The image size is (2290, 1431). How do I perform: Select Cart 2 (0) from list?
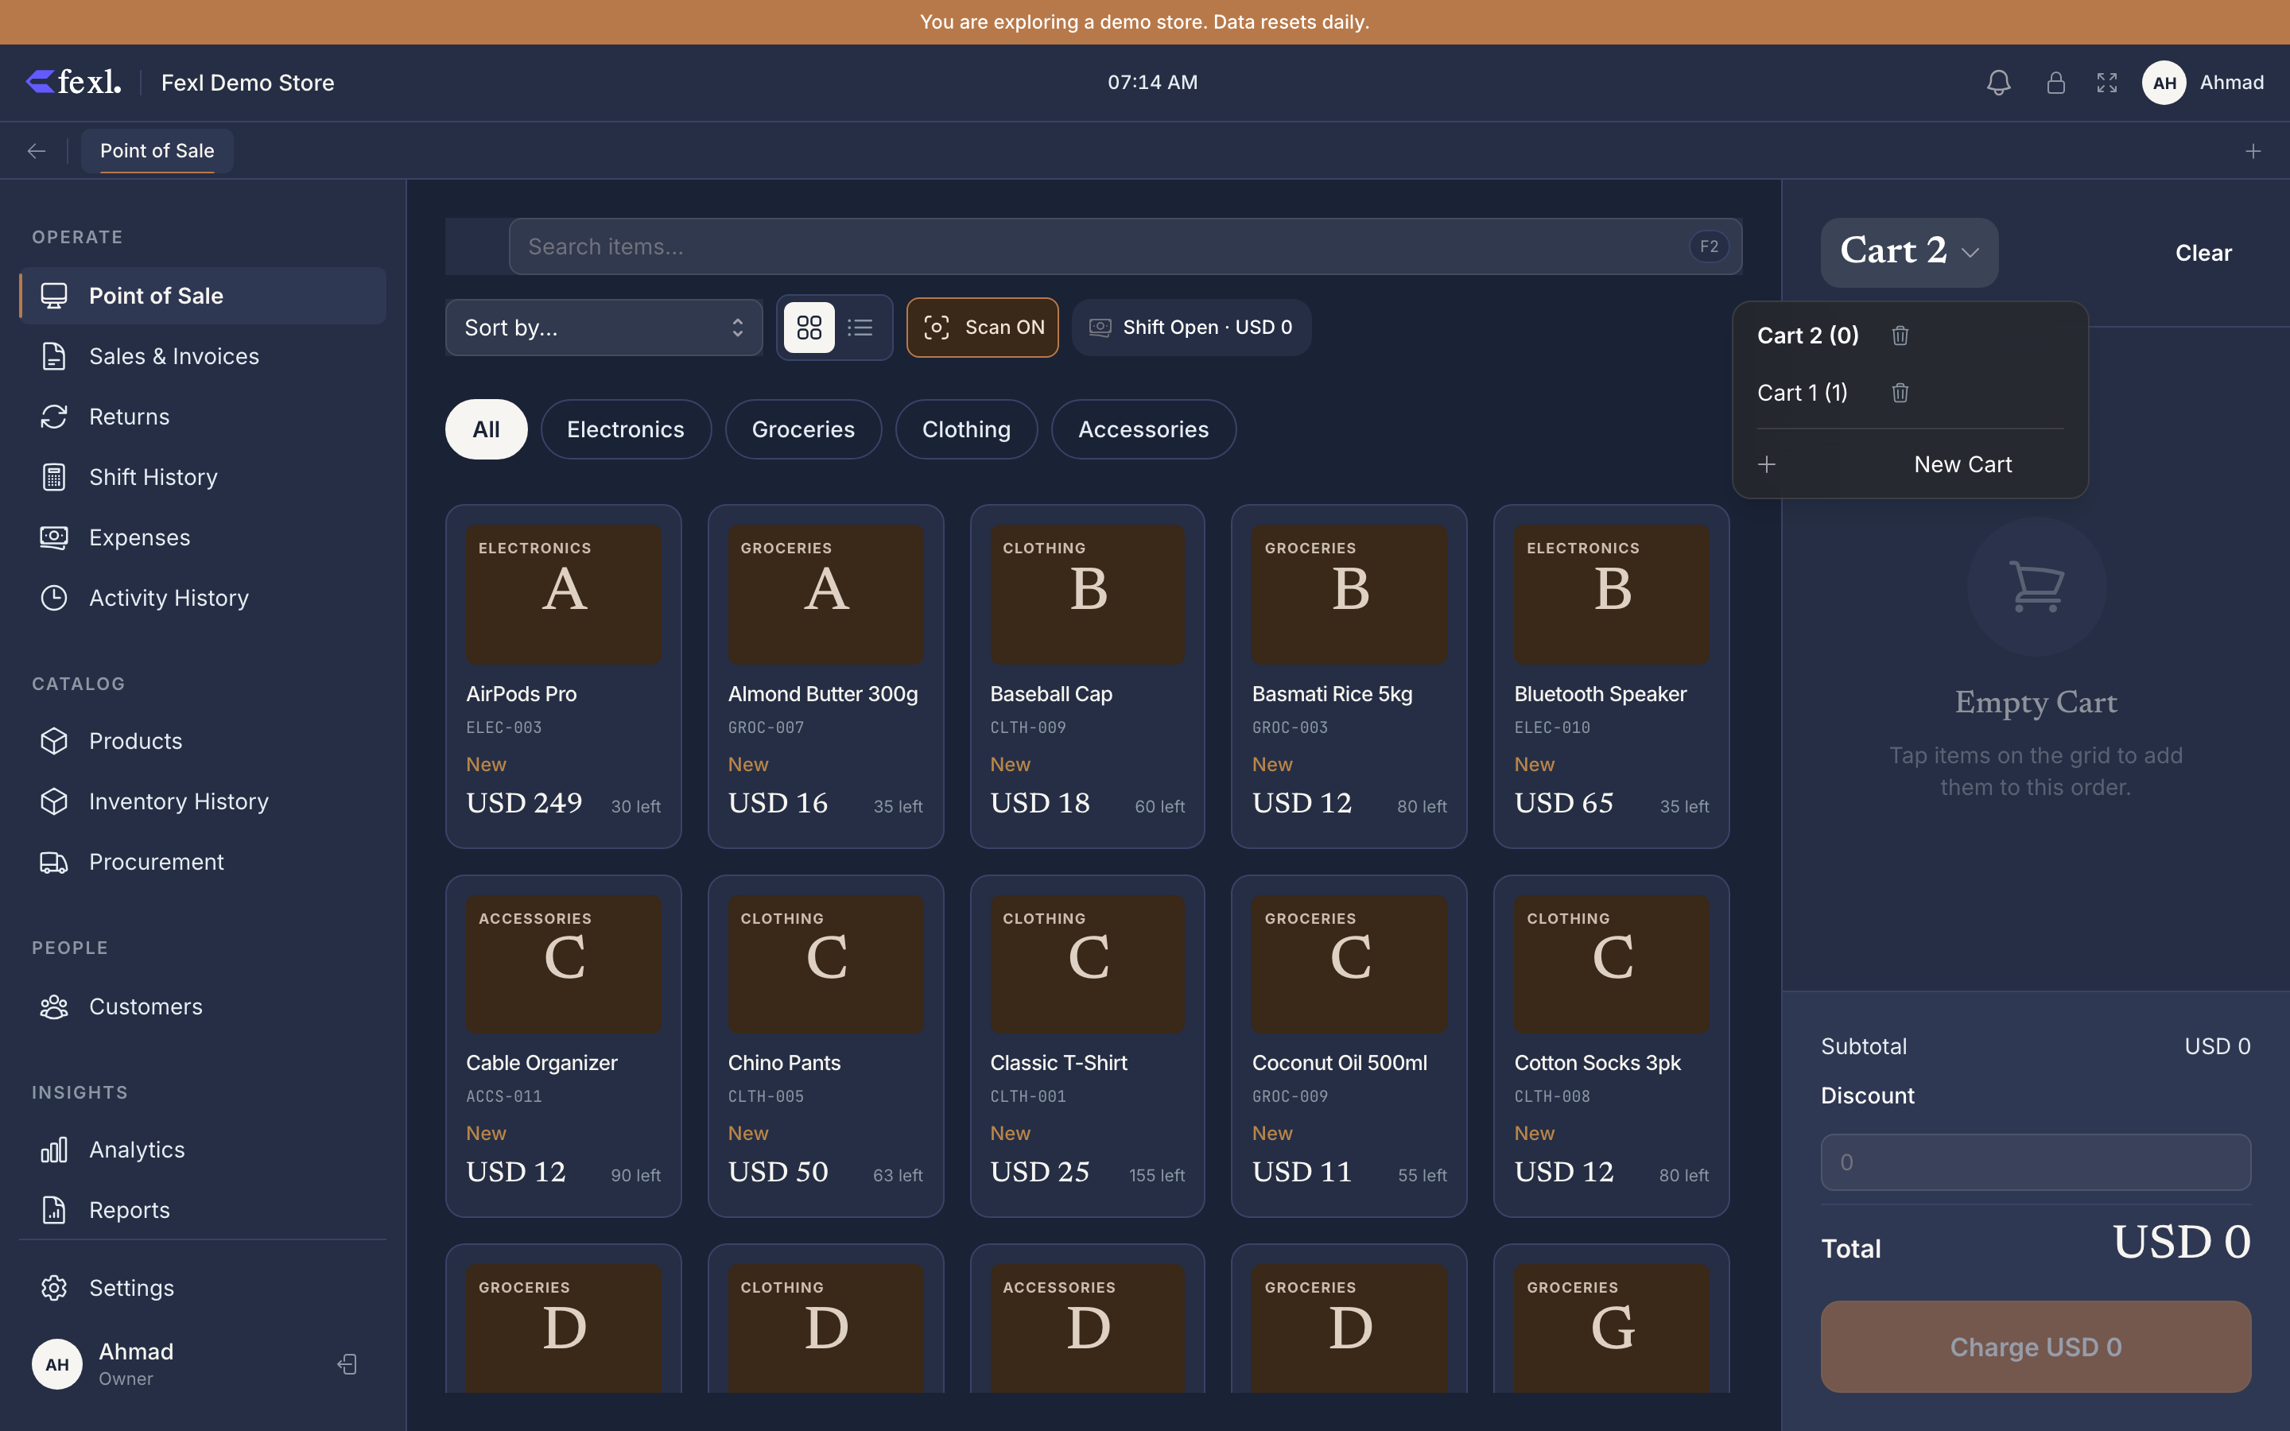(1807, 335)
